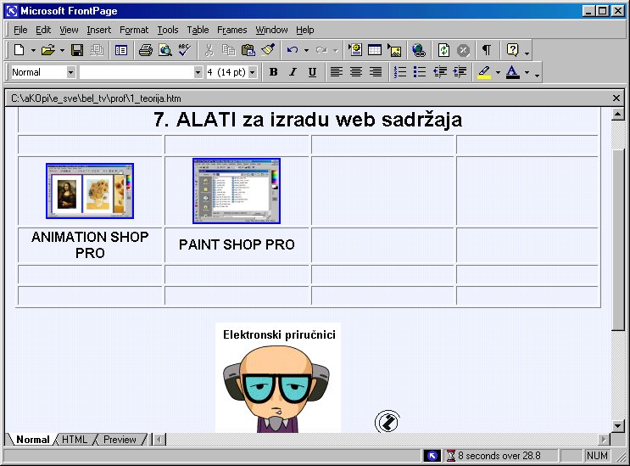Screen dimensions: 630x466
Task: Open the Open button dropdown arrow
Action: pyautogui.click(x=62, y=51)
